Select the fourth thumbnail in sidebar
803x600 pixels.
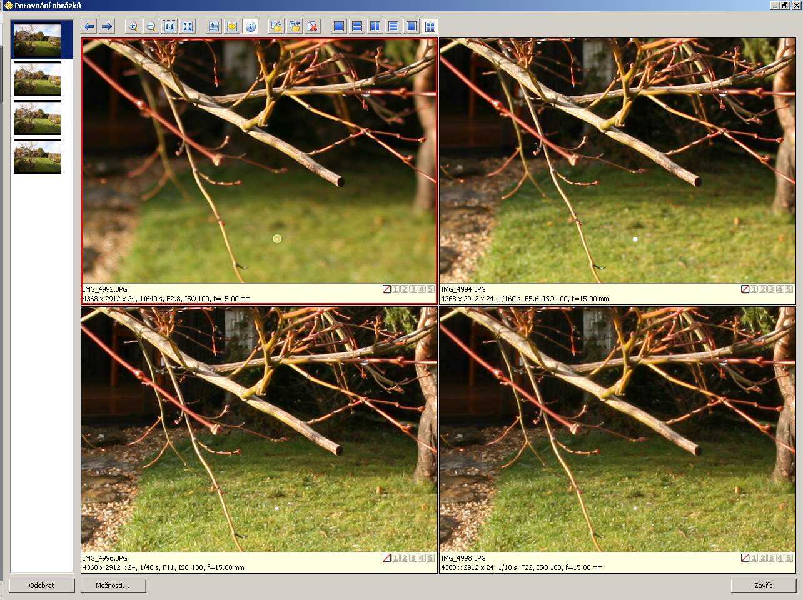pos(38,157)
